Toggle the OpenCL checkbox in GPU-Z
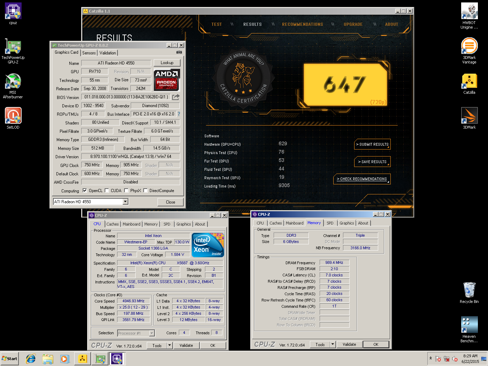The width and height of the screenshot is (488, 366). point(85,191)
